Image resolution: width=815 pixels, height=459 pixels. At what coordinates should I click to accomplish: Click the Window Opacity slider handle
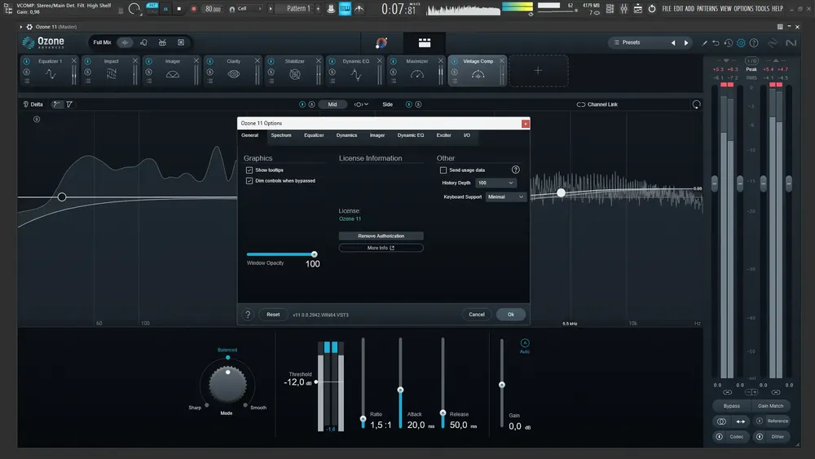tap(315, 254)
